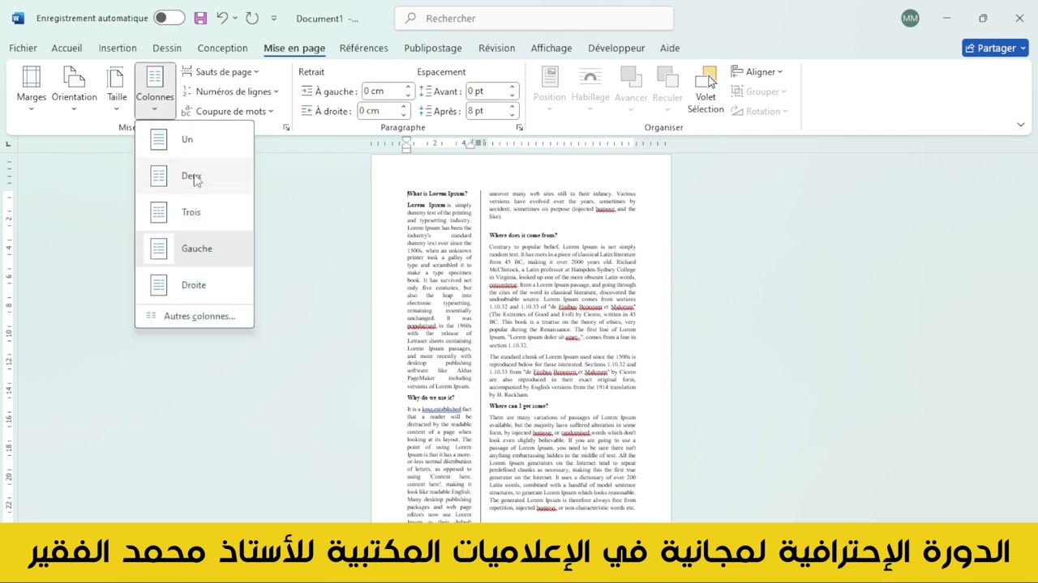1038x583 pixels.
Task: Switch to the Publipostage tab
Action: (x=433, y=48)
